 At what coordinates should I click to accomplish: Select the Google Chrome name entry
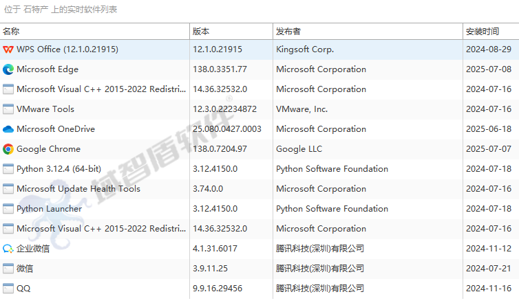pos(48,149)
